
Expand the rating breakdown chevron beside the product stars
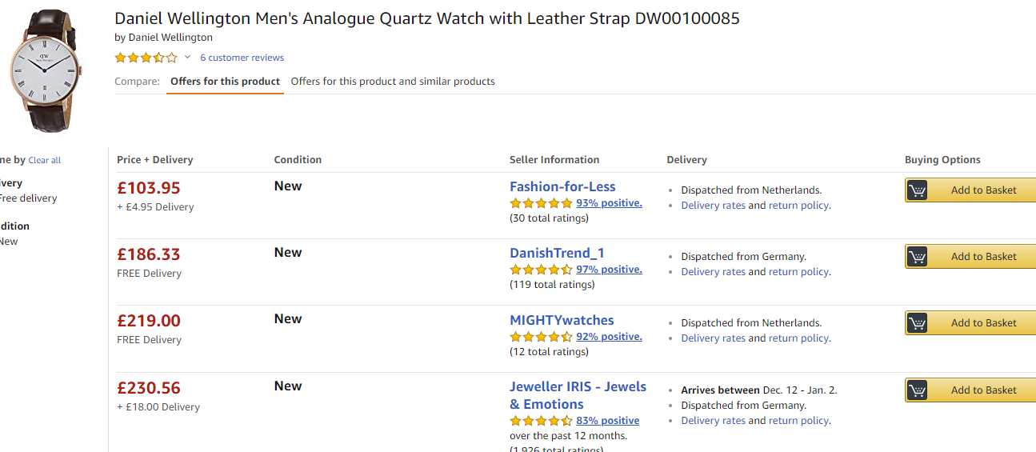188,58
